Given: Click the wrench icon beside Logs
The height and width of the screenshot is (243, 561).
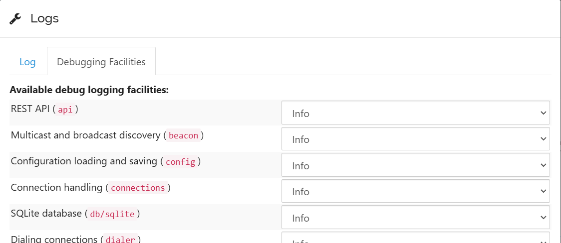Looking at the screenshot, I should pos(15,19).
